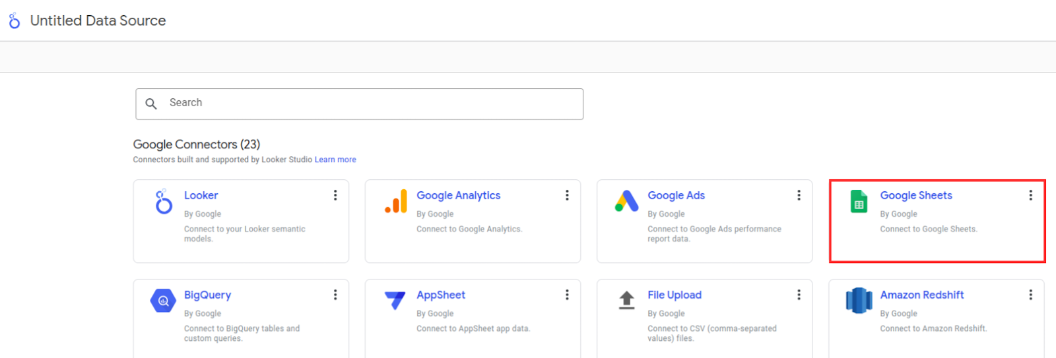Open the File Upload card options menu
This screenshot has height=358, width=1056.
[x=799, y=295]
